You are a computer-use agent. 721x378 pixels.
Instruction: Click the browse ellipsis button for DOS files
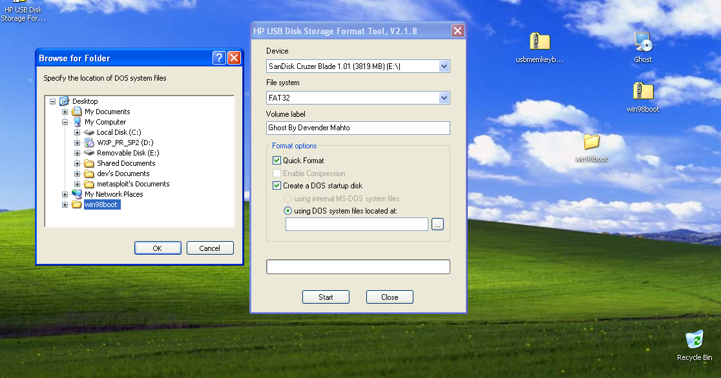pos(437,224)
